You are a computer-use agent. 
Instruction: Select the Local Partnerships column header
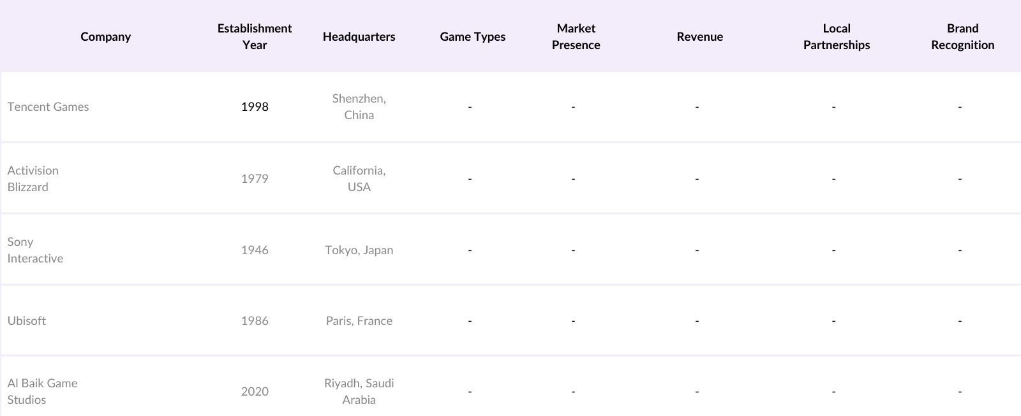pos(836,37)
